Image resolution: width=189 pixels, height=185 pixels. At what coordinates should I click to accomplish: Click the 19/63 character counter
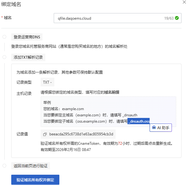point(169,18)
